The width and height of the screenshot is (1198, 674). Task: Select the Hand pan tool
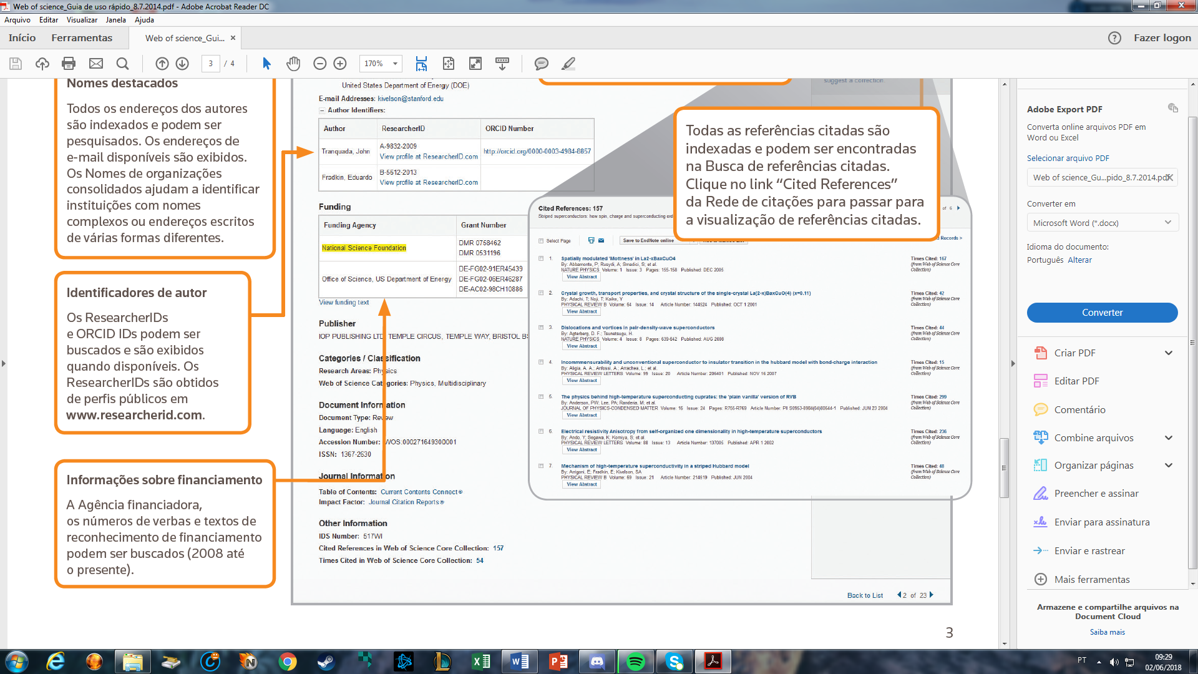[293, 64]
